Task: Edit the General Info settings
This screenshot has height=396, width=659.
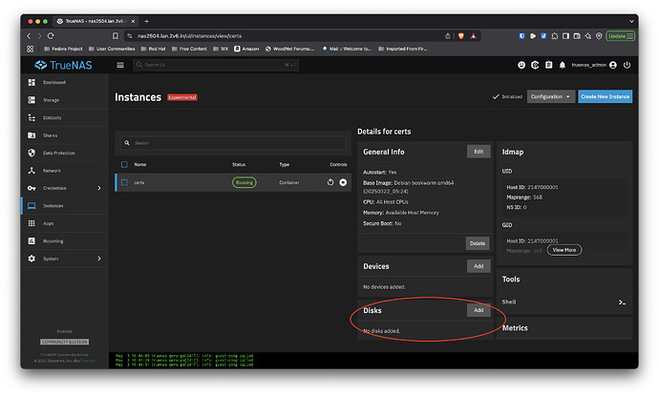Action: click(x=478, y=152)
